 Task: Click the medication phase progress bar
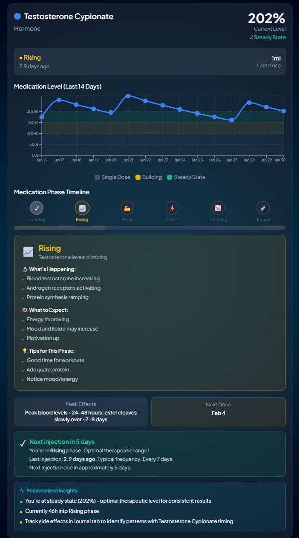[150, 228]
